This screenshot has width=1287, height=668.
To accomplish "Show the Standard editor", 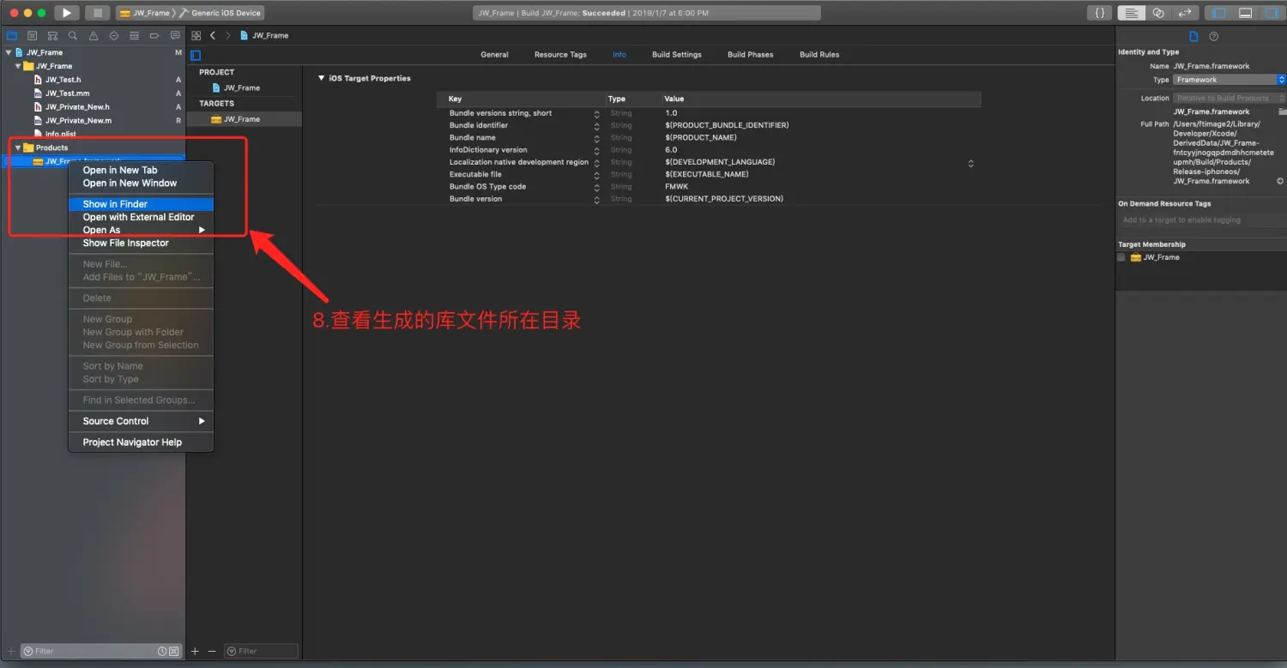I will coord(1132,13).
